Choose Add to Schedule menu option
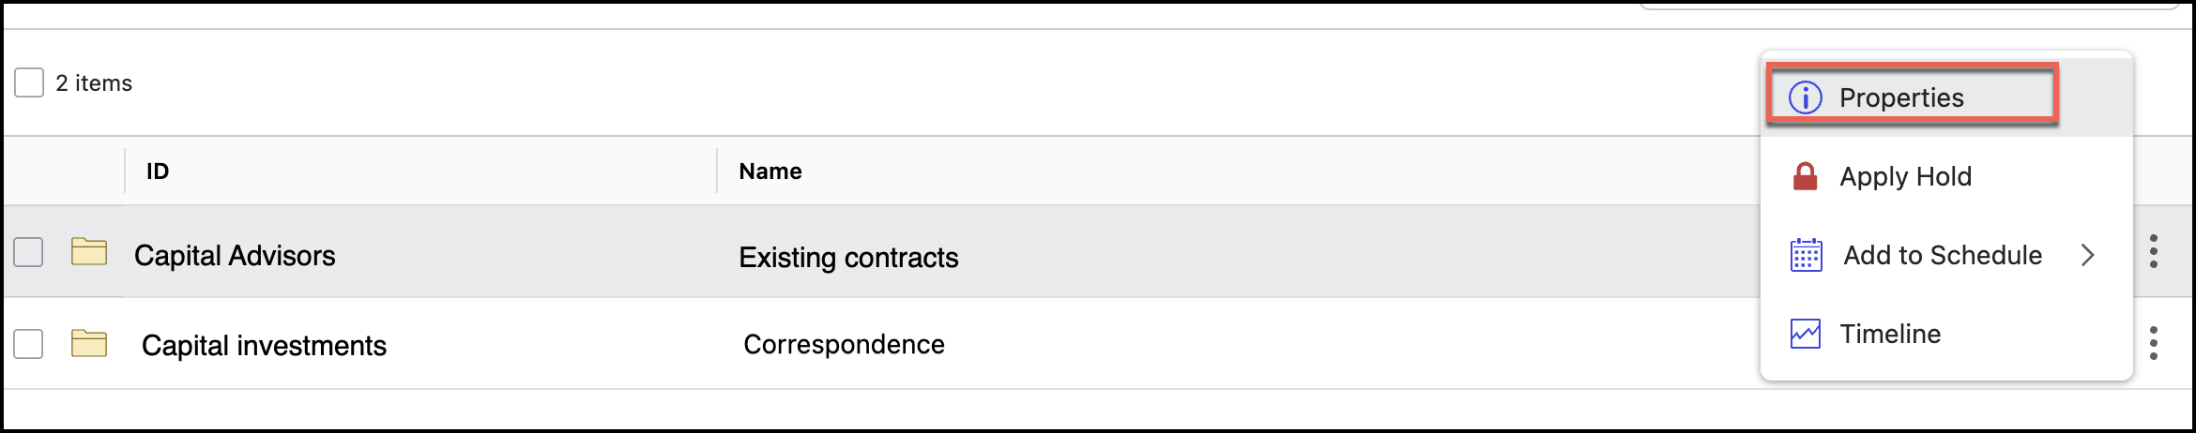The width and height of the screenshot is (2196, 433). 1943,255
